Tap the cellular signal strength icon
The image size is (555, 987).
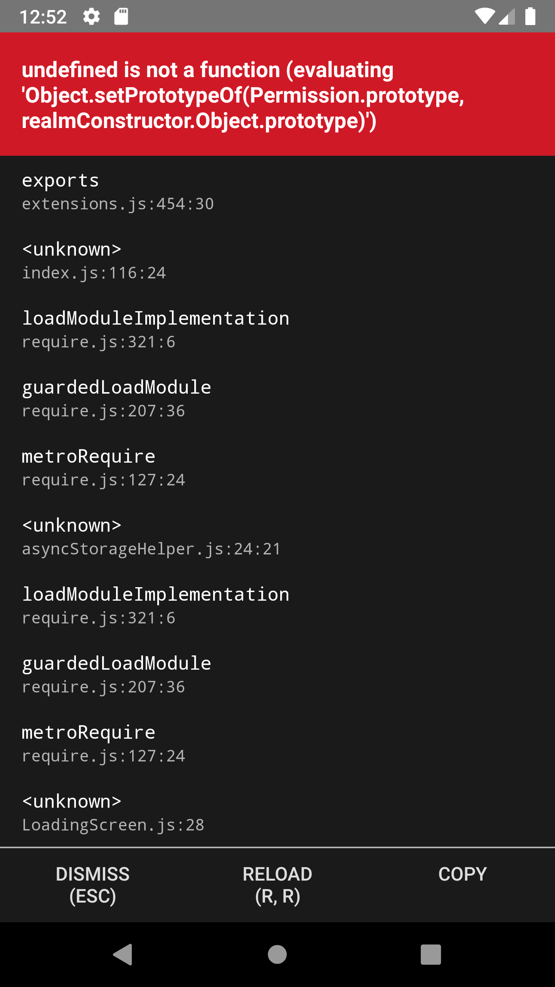[507, 17]
